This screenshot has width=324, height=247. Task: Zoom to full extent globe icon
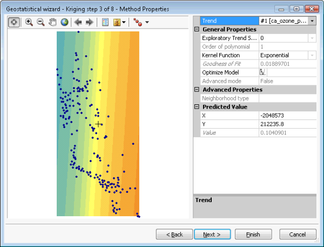coord(65,22)
